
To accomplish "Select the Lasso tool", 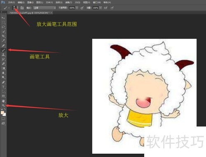I will [x=3, y=27].
